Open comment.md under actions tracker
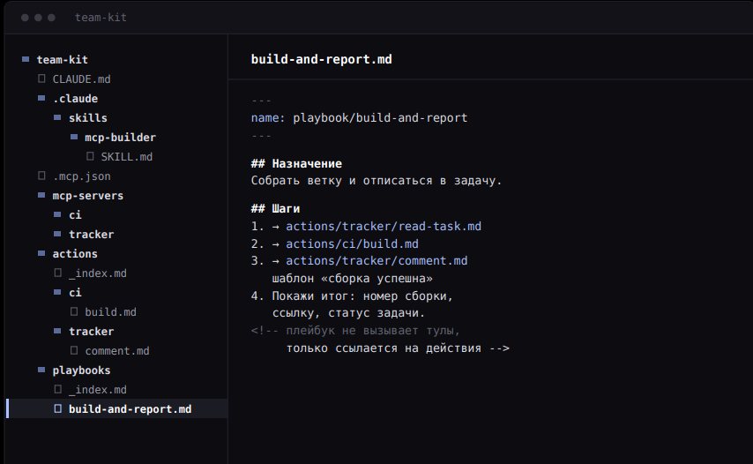Image resolution: width=753 pixels, height=464 pixels. click(117, 351)
